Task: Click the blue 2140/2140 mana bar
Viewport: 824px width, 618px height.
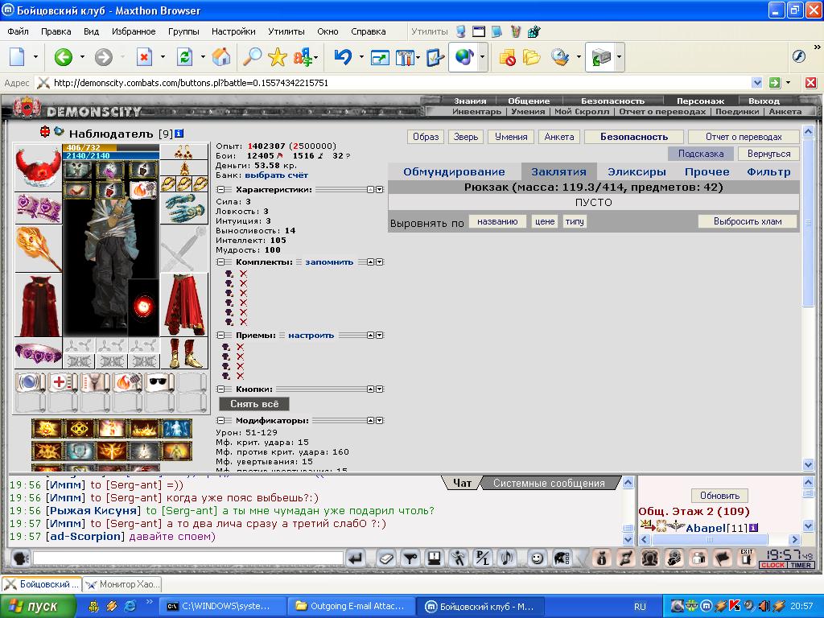Action: coord(111,155)
